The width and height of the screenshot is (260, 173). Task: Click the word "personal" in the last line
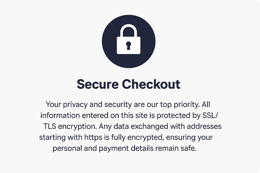pyautogui.click(x=67, y=148)
